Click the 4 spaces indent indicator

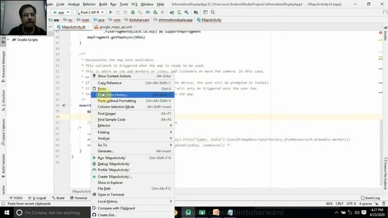[x=366, y=203]
